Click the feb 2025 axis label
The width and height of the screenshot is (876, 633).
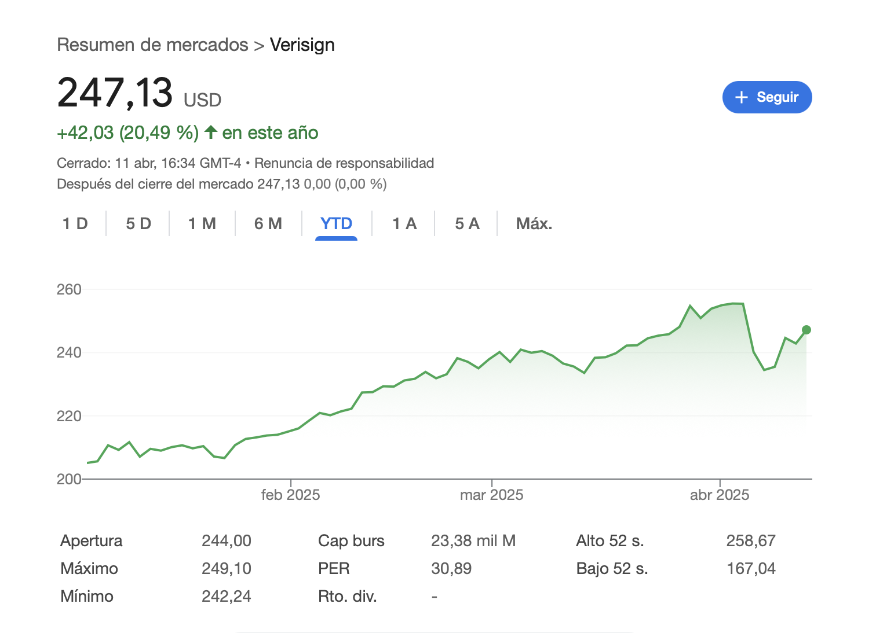tap(290, 495)
